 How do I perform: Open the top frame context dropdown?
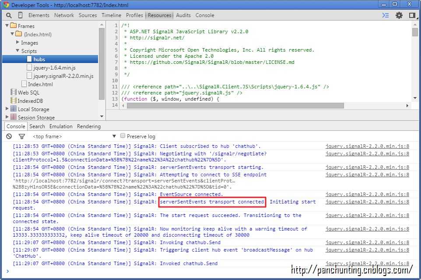point(74,136)
